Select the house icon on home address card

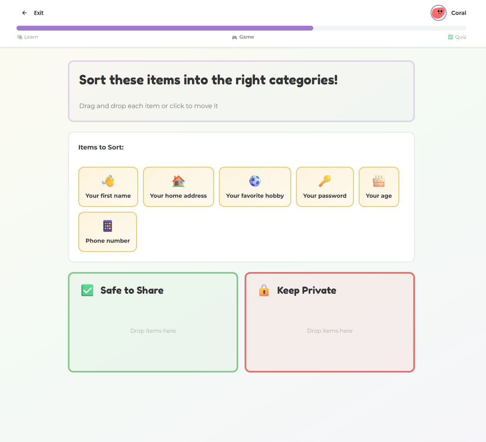178,180
